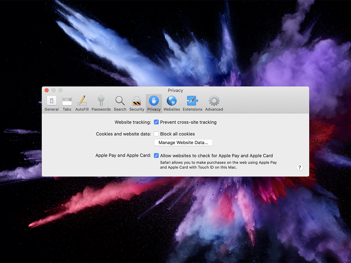
Task: Disable Prevent cross-site tracking
Action: pos(156,122)
